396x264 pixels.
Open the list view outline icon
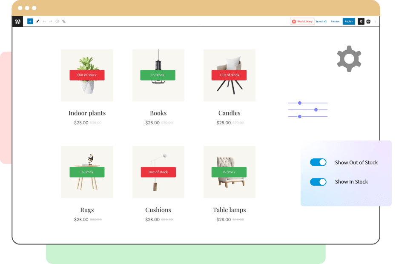(64, 21)
